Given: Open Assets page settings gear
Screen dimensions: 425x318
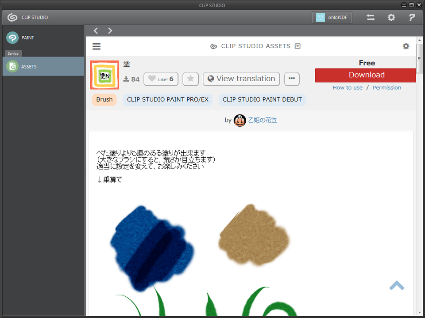Looking at the screenshot, I should [406, 46].
